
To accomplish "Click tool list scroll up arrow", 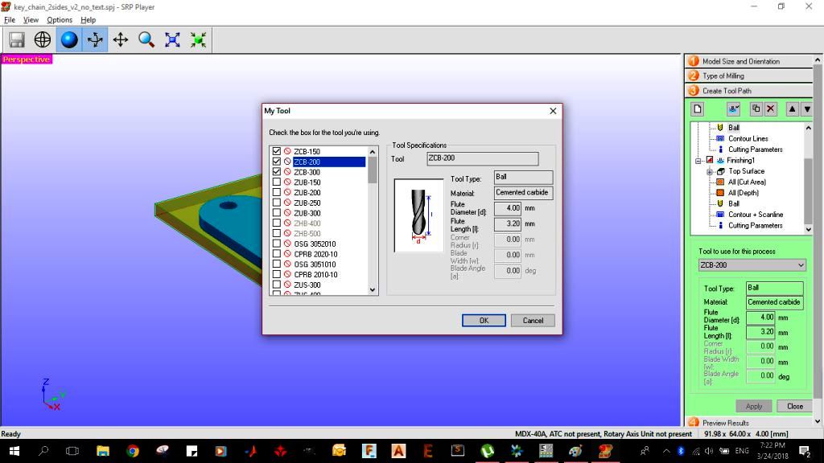I will pyautogui.click(x=373, y=152).
